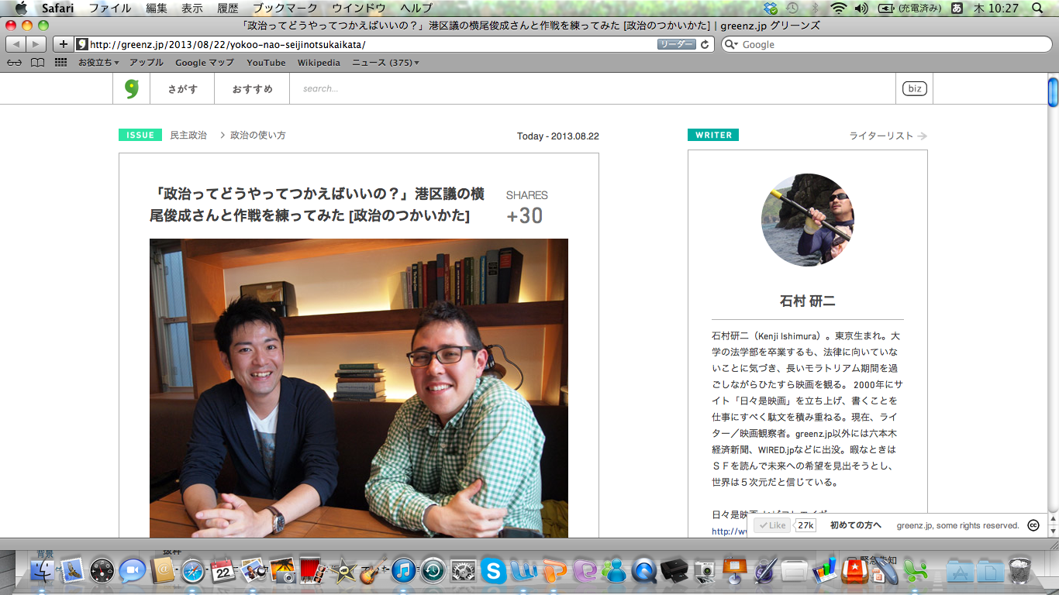Toggle the Facebook Like button
This screenshot has width=1059, height=595.
pos(772,525)
